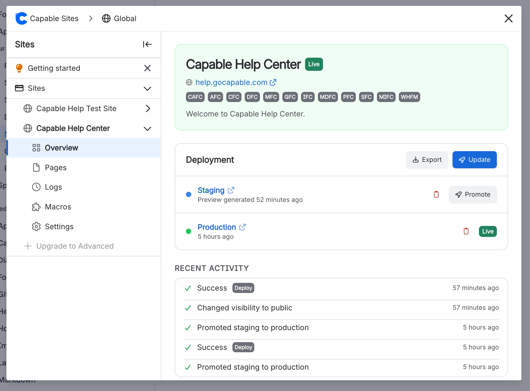
Task: Click the breadcrumb chevron separator
Action: 91,18
